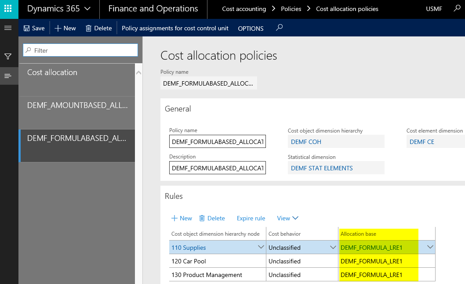This screenshot has height=284, width=465.
Task: Open Policy assignments for cost control unit
Action: pyautogui.click(x=175, y=28)
